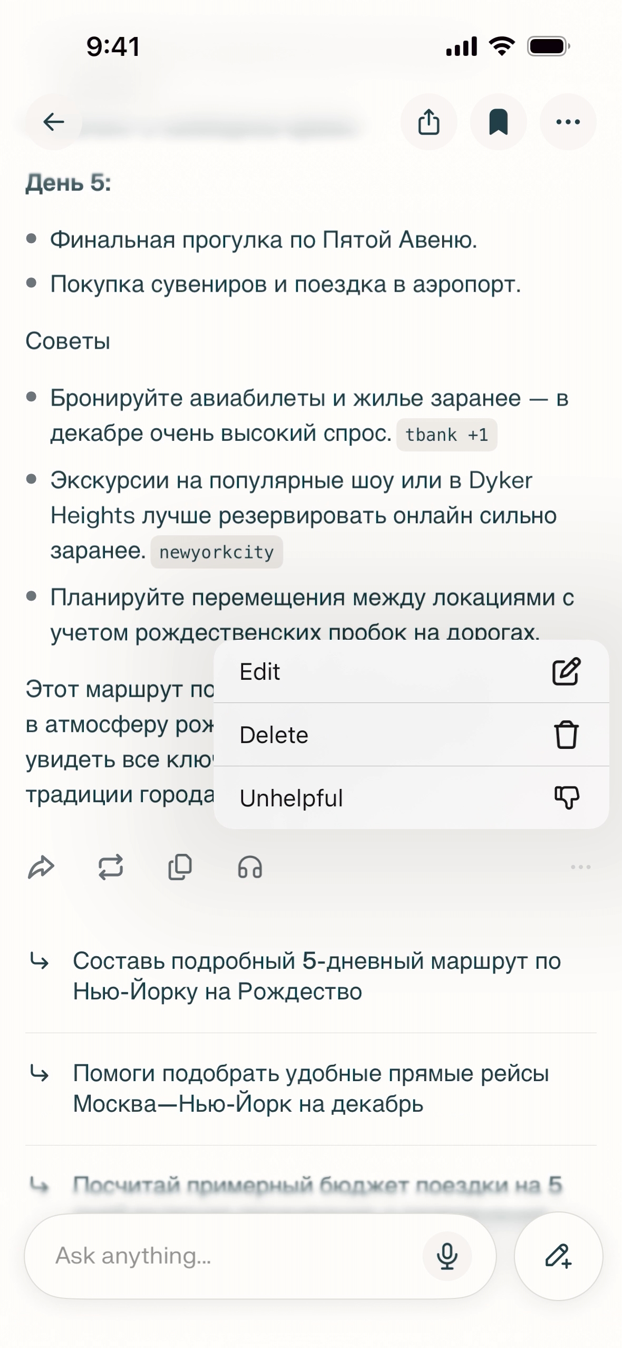Choose Delete from the context menu
Image resolution: width=622 pixels, height=1348 pixels.
[x=411, y=735]
